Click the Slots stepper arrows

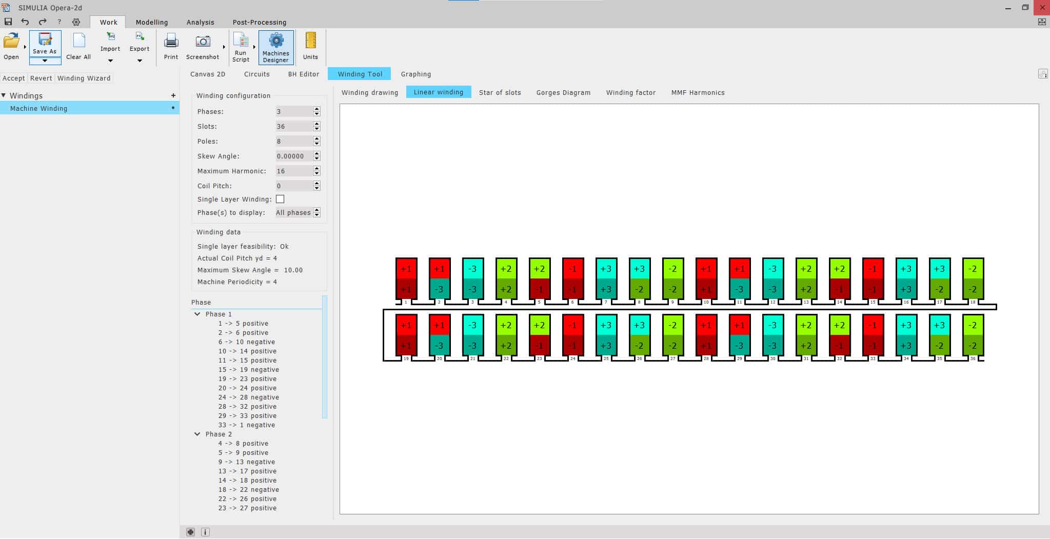click(317, 126)
